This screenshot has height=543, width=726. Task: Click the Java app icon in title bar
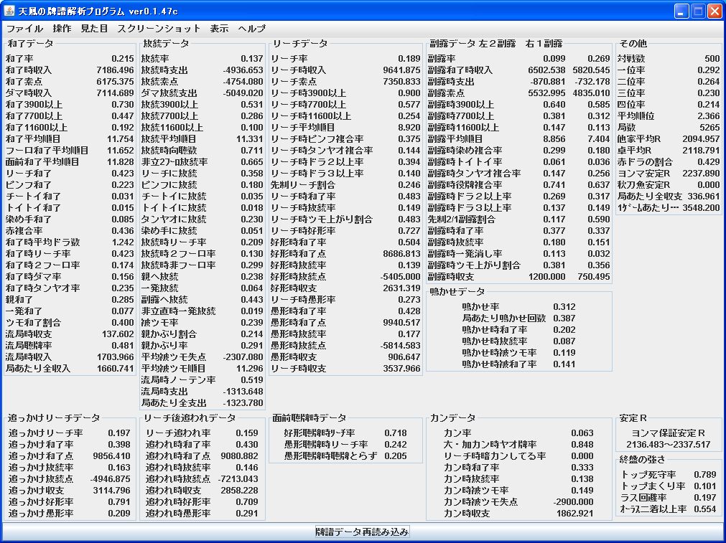pyautogui.click(x=9, y=10)
